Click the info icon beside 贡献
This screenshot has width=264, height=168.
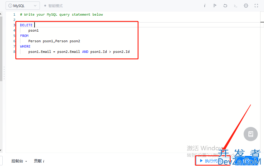[x=44, y=161]
